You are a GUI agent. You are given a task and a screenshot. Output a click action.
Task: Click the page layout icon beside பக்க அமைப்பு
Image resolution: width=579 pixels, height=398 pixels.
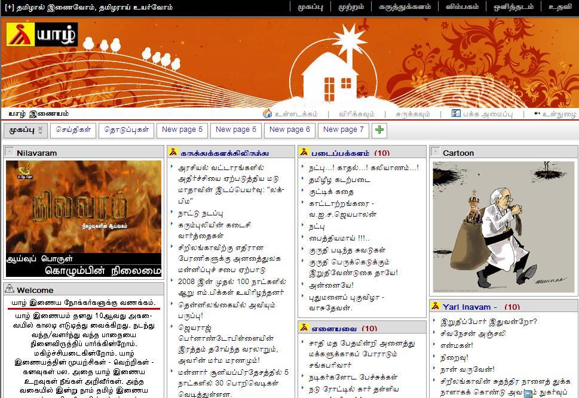456,113
